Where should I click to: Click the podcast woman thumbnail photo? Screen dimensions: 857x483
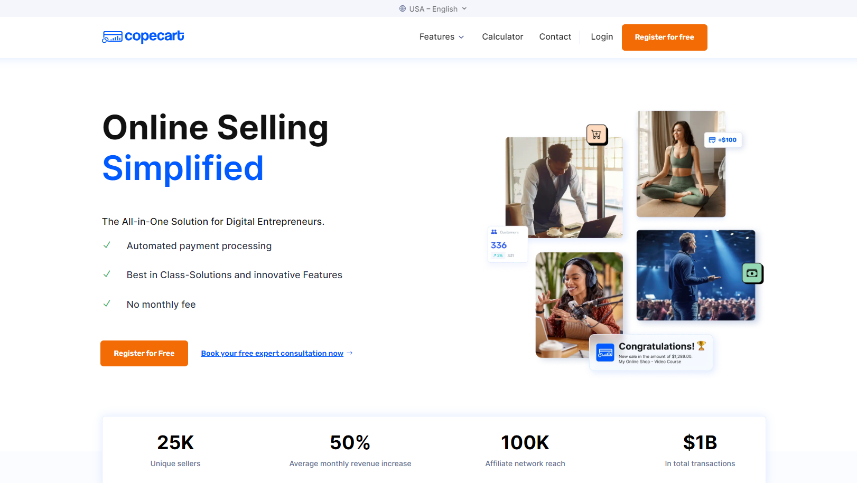tap(579, 305)
